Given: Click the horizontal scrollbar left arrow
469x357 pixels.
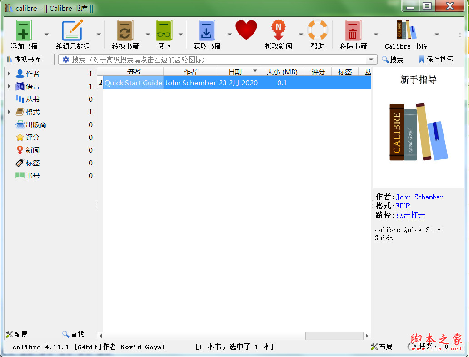Looking at the screenshot, I should pos(101,336).
